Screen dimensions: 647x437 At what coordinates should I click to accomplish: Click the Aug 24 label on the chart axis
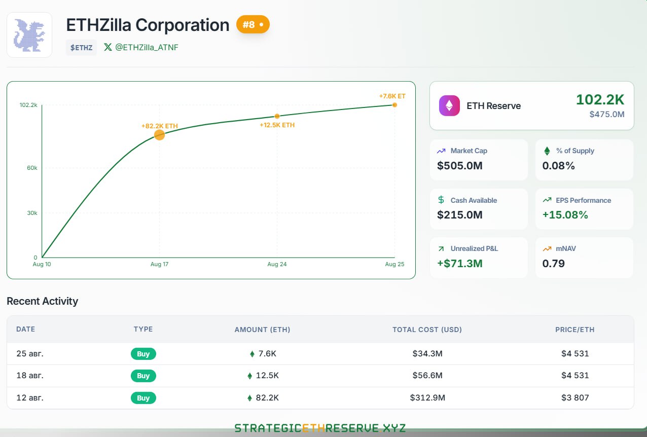[x=277, y=265]
